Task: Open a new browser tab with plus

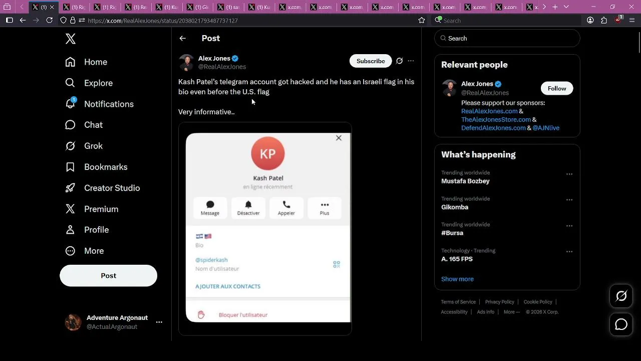Action: click(555, 7)
